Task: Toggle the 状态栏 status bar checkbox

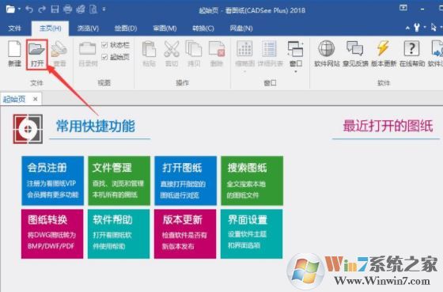Action: [x=104, y=45]
